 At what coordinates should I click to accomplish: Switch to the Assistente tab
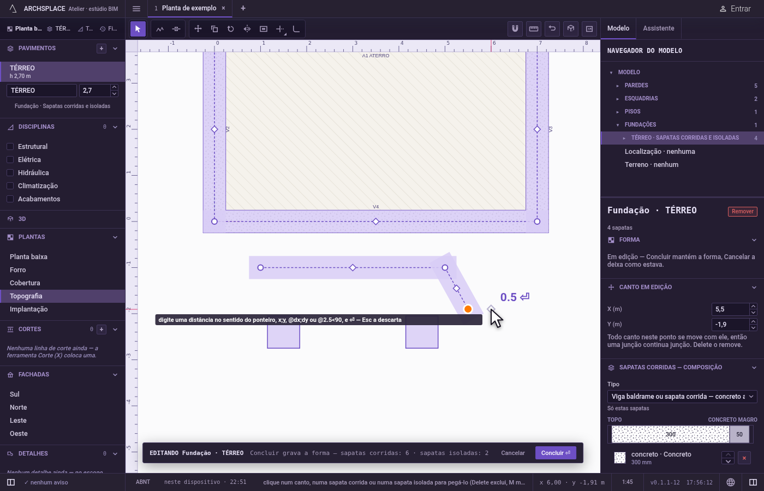(659, 28)
